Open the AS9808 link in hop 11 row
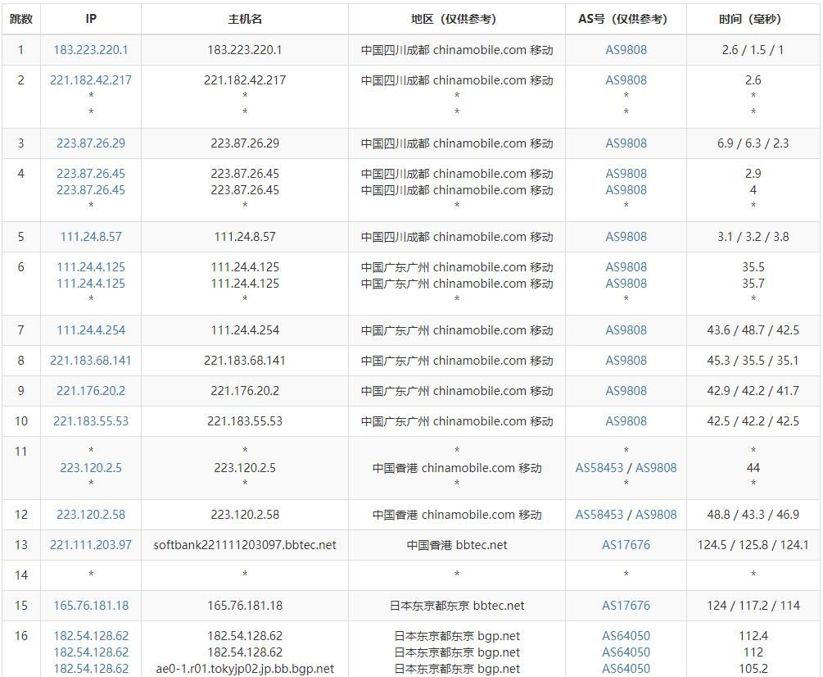823x677 pixels. 656,468
